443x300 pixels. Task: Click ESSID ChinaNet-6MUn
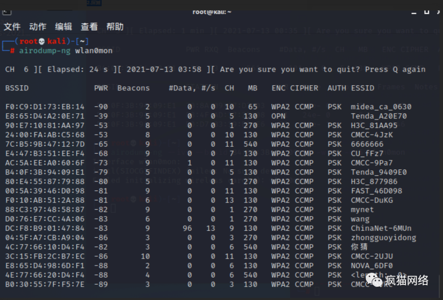(x=381, y=228)
